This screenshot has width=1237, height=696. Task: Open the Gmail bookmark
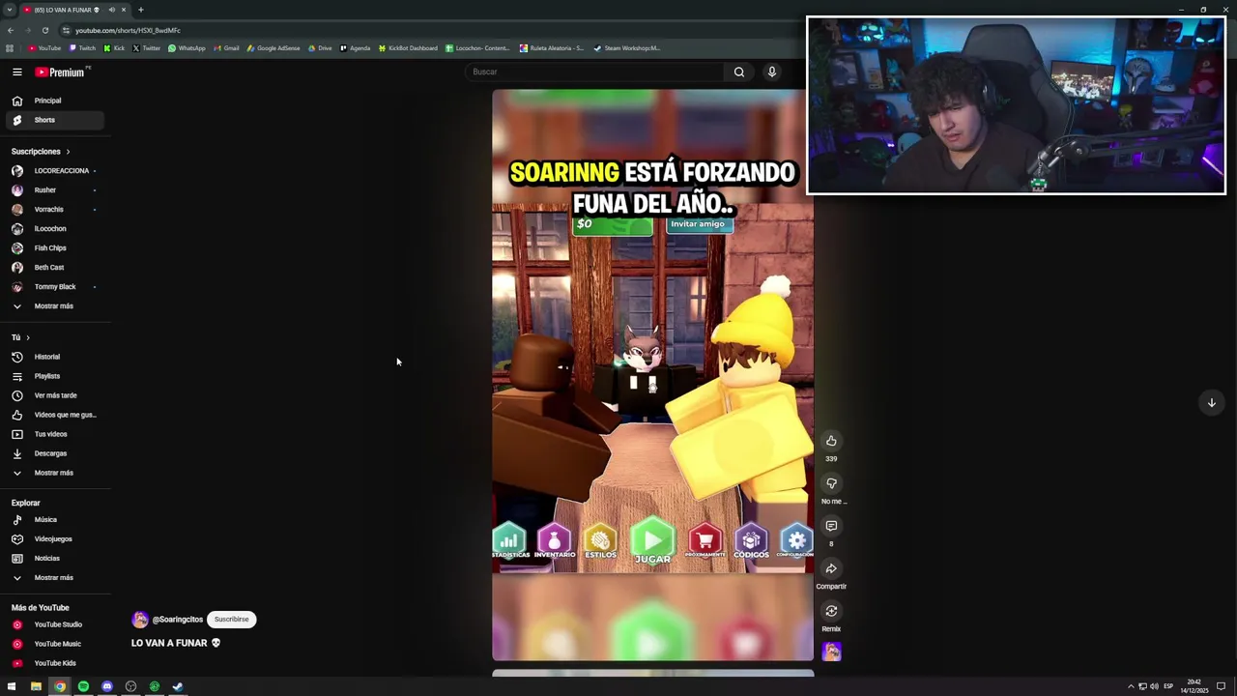pyautogui.click(x=226, y=48)
